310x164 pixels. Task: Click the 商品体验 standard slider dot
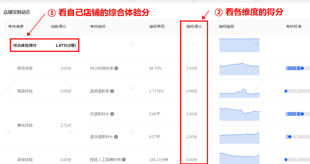(286, 91)
